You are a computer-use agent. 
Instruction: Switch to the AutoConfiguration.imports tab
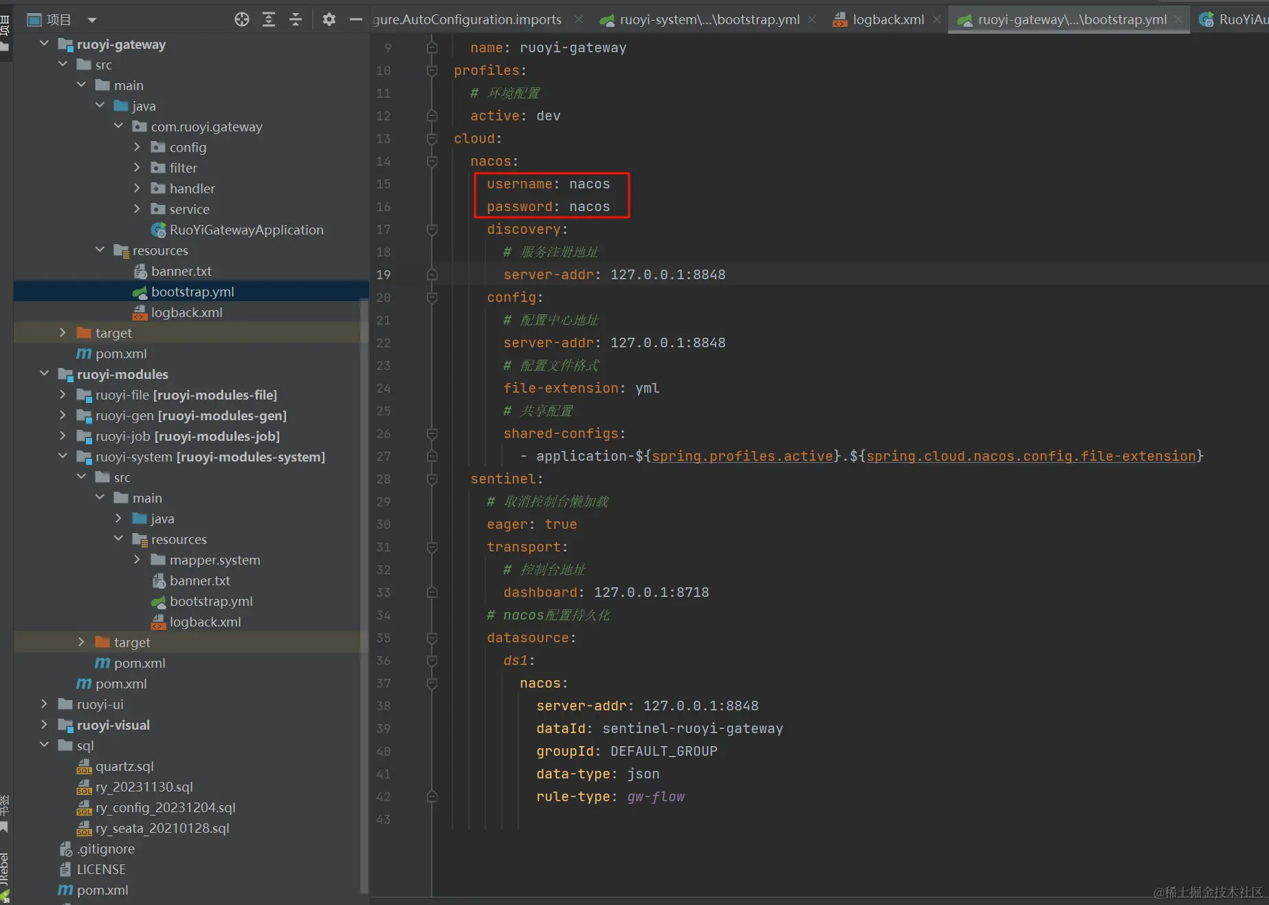click(x=467, y=19)
